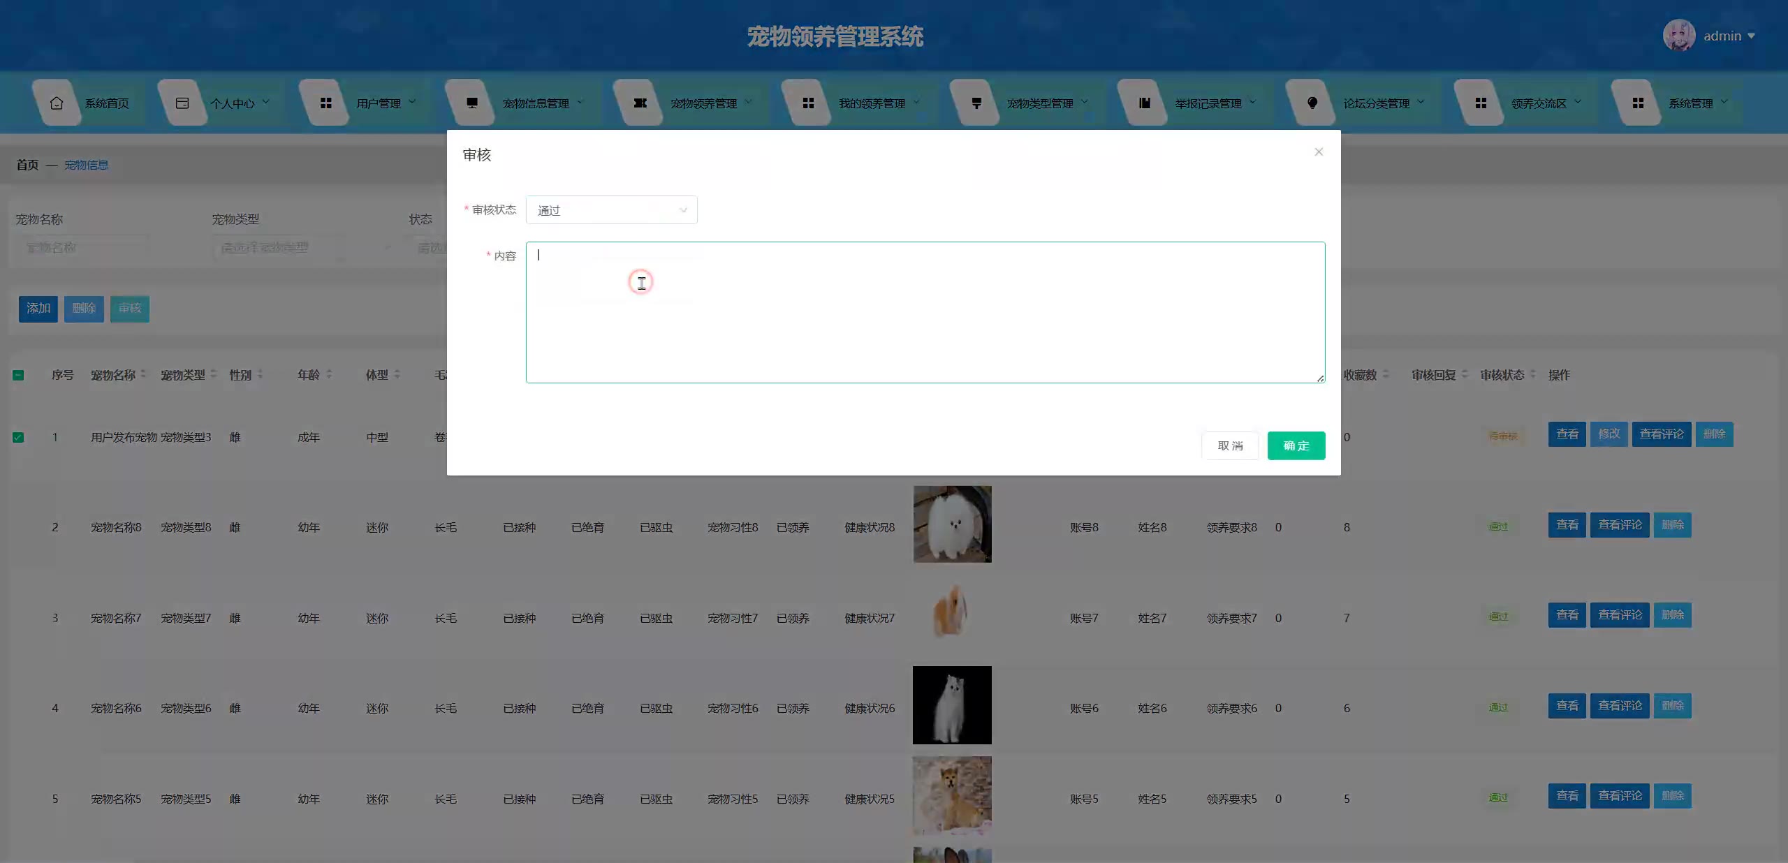Click inside the 内容 text area
The width and height of the screenshot is (1788, 863).
[x=925, y=312]
